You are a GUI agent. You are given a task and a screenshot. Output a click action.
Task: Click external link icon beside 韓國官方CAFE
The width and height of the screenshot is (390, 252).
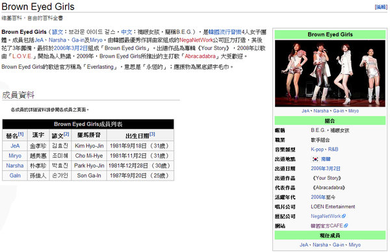click(x=346, y=225)
